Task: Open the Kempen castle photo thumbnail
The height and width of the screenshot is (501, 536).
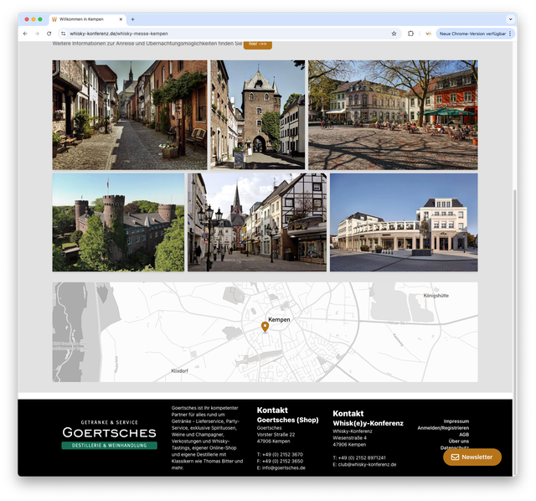Action: point(118,223)
